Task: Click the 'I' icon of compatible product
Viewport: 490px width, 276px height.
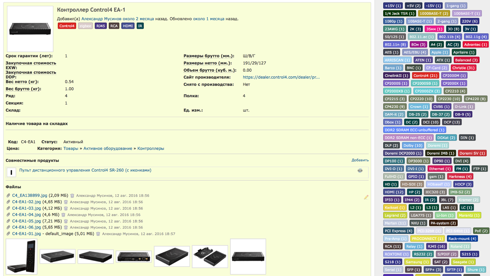Action: pyautogui.click(x=11, y=172)
